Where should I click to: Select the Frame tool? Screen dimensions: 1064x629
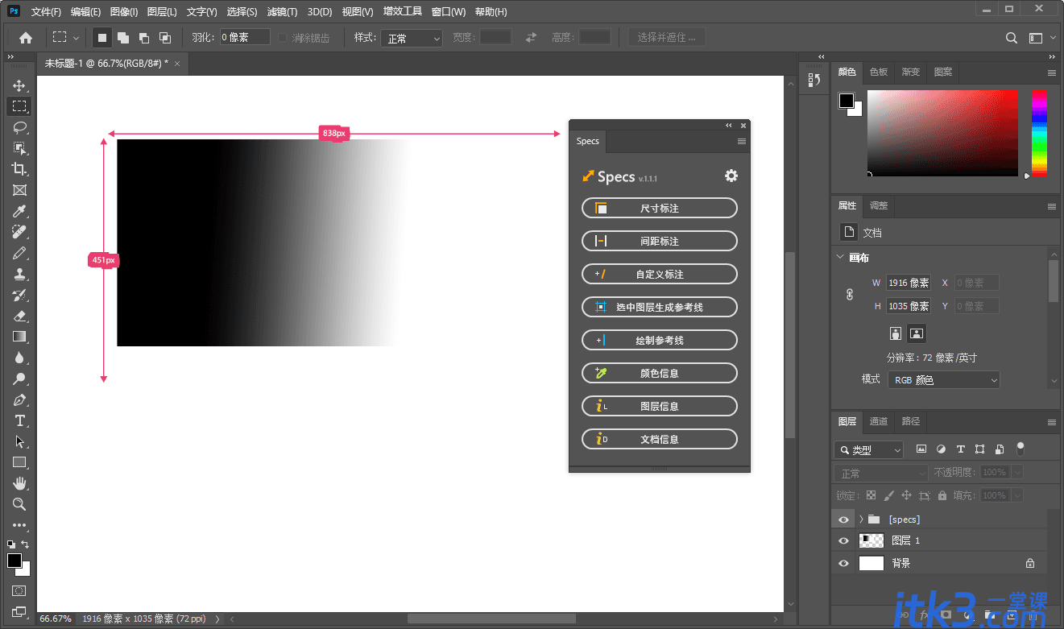[19, 190]
